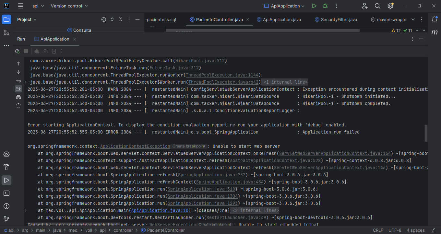This screenshot has height=234, width=441.
Task: Open AbstractApplicationContext.java:578 link
Action: [276, 160]
